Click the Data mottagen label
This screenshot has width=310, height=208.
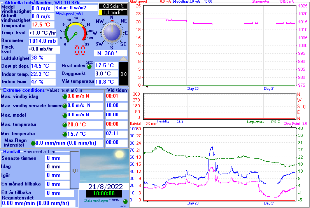(96, 200)
